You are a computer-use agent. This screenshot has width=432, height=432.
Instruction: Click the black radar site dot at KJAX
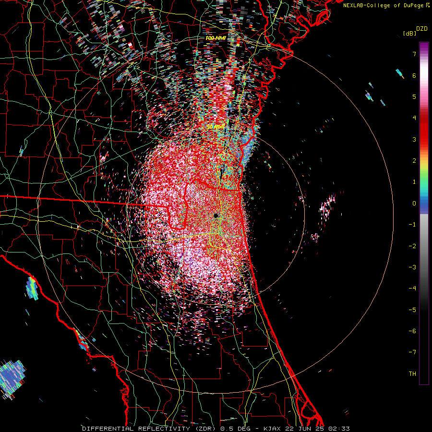pos(216,216)
